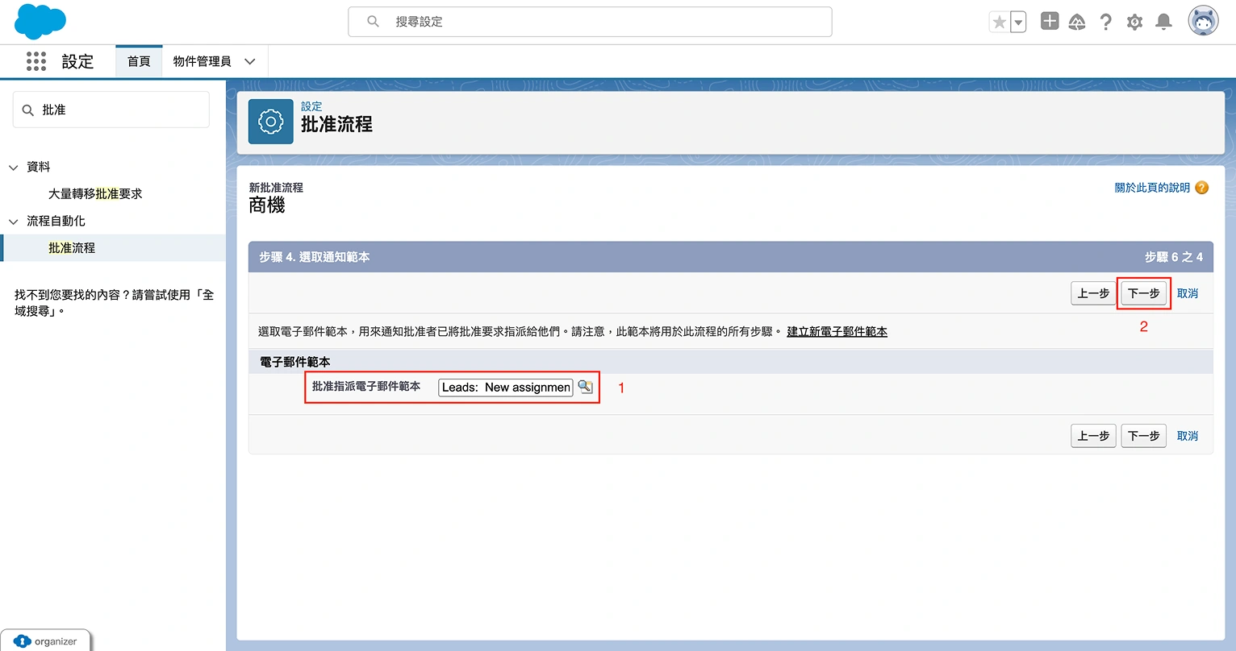Click the favorites star icon
The width and height of the screenshot is (1236, 651).
(x=1000, y=23)
